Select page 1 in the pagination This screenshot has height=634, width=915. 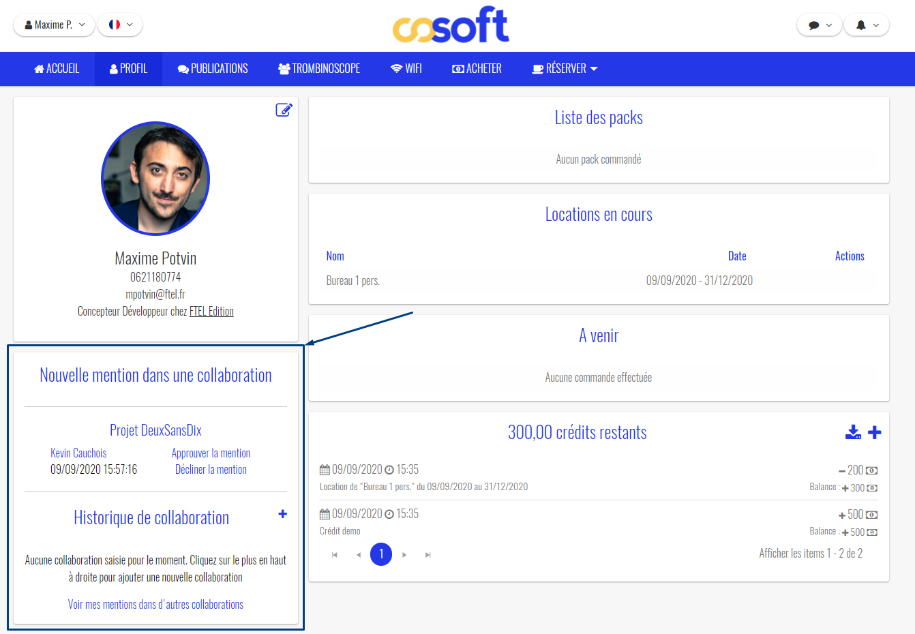(x=381, y=554)
